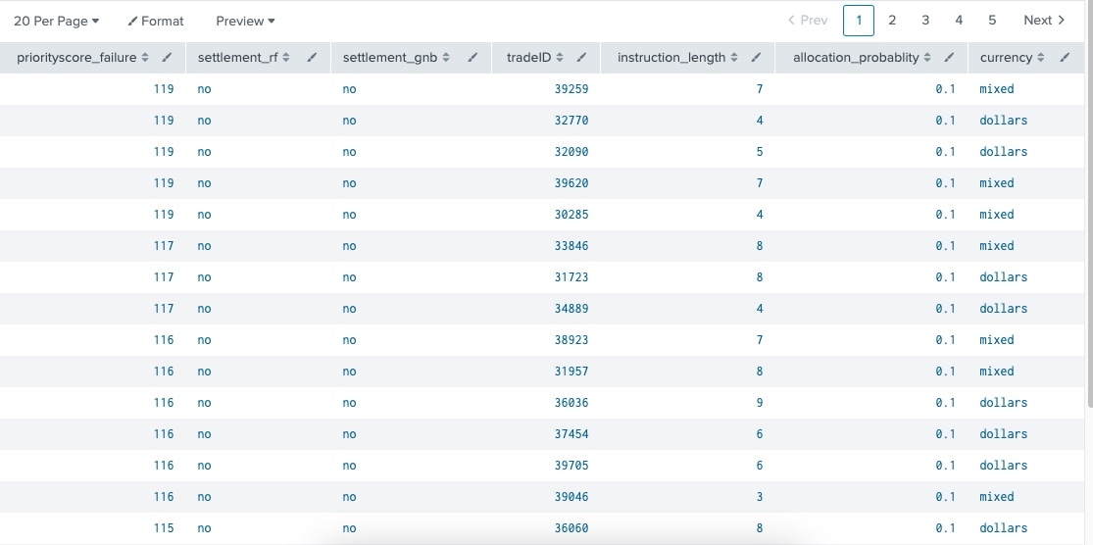This screenshot has height=545, width=1093.
Task: Click settlement_gnb 'no' in row 31957
Action: click(349, 372)
